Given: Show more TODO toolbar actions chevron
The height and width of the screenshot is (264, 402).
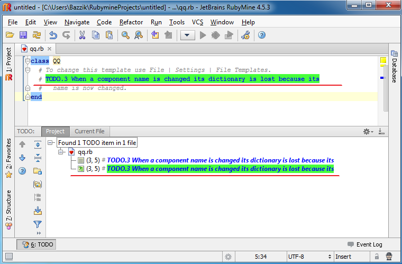Looking at the screenshot, I should click(x=39, y=233).
